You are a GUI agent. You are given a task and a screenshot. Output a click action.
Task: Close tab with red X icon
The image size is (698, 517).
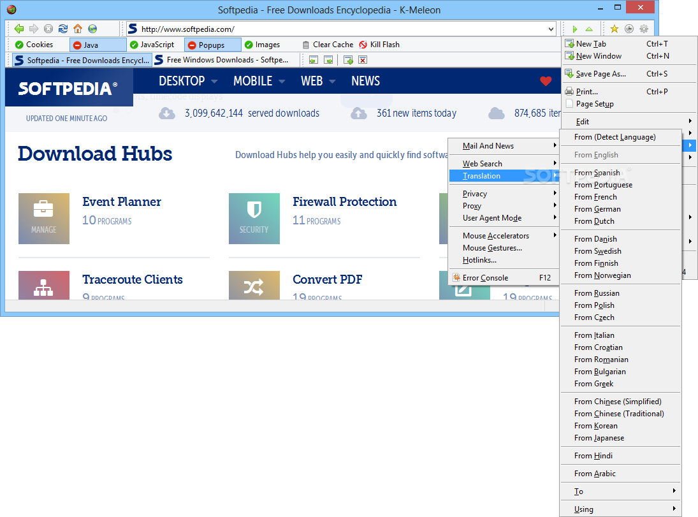(x=363, y=60)
